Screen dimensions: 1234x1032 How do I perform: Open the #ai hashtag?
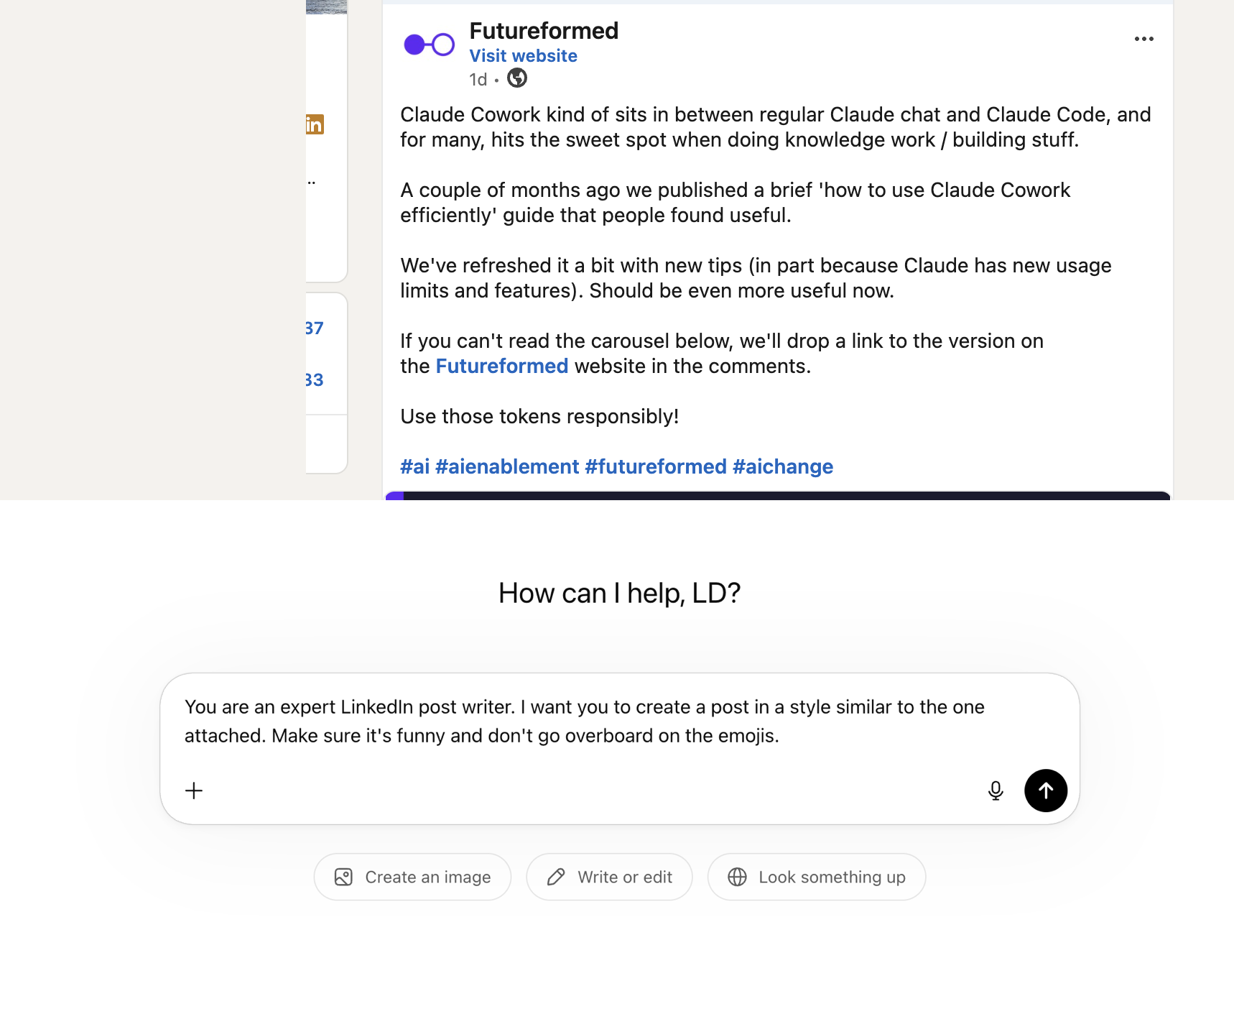414,466
